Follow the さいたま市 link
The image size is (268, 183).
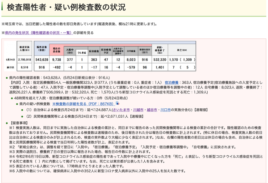coord(121,110)
